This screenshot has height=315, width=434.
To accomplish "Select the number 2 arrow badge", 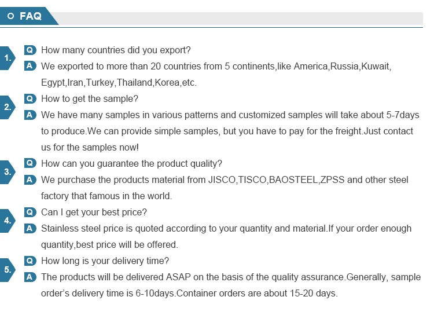I will coord(8,107).
